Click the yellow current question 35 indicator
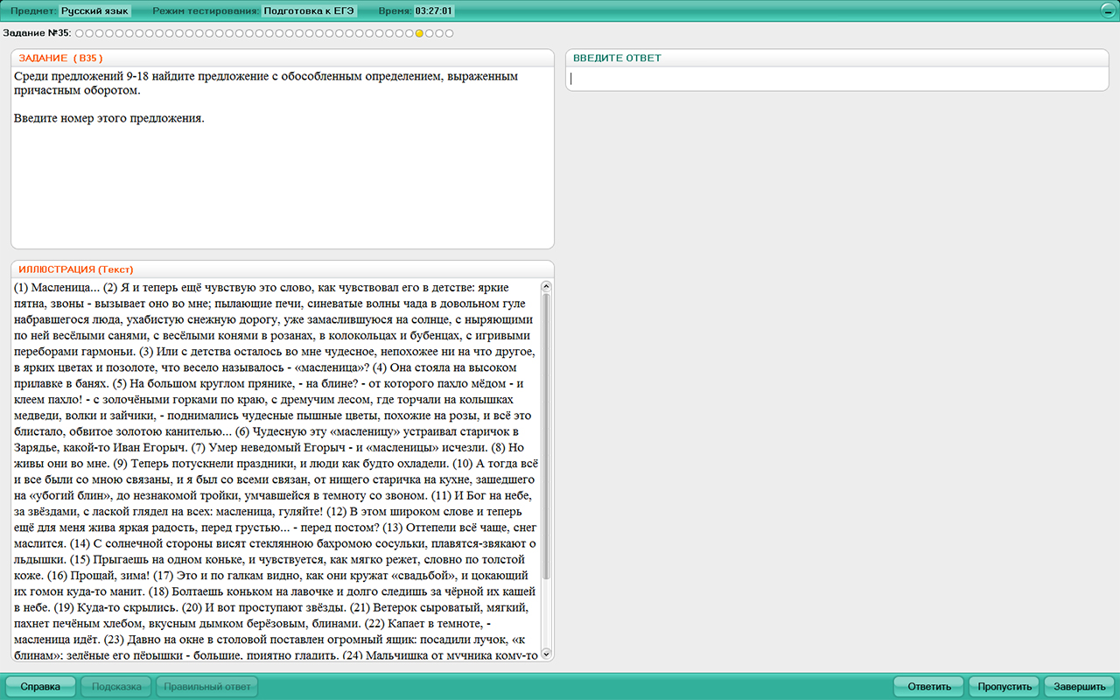 419,33
